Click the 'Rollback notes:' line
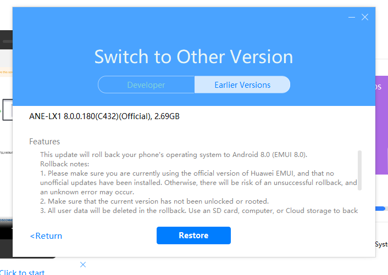Image resolution: width=388 pixels, height=275 pixels. 65,164
